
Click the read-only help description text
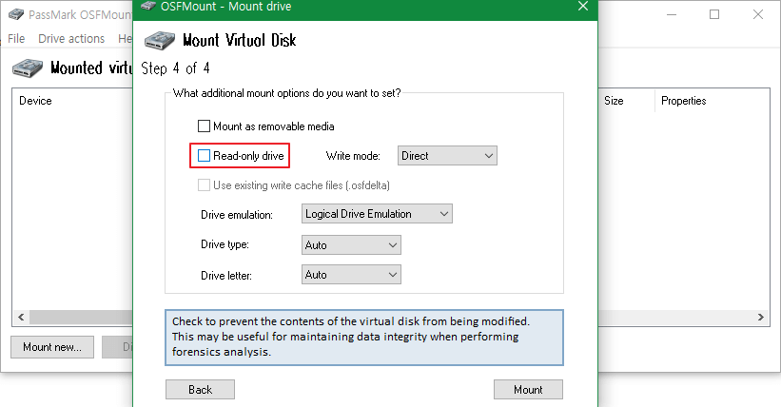click(351, 337)
